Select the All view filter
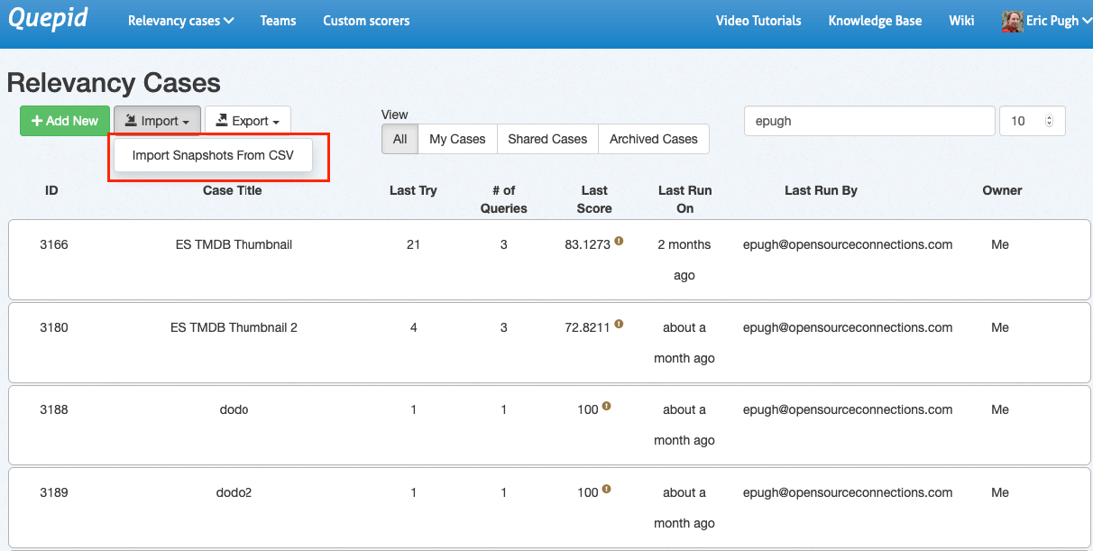 tap(400, 139)
